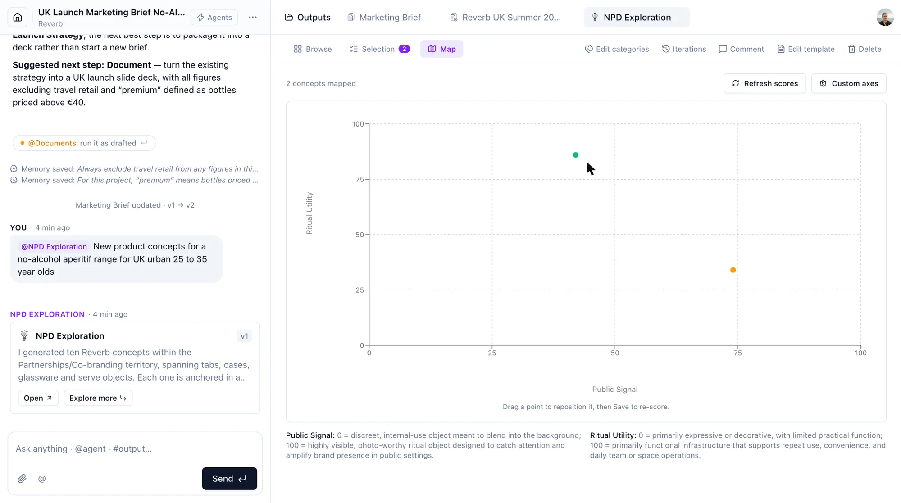
Task: Click Explore more on NPD card
Action: pos(98,398)
